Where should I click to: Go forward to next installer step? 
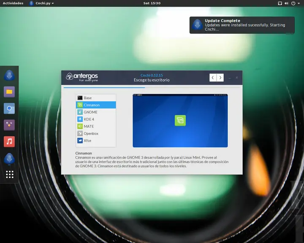(220, 78)
